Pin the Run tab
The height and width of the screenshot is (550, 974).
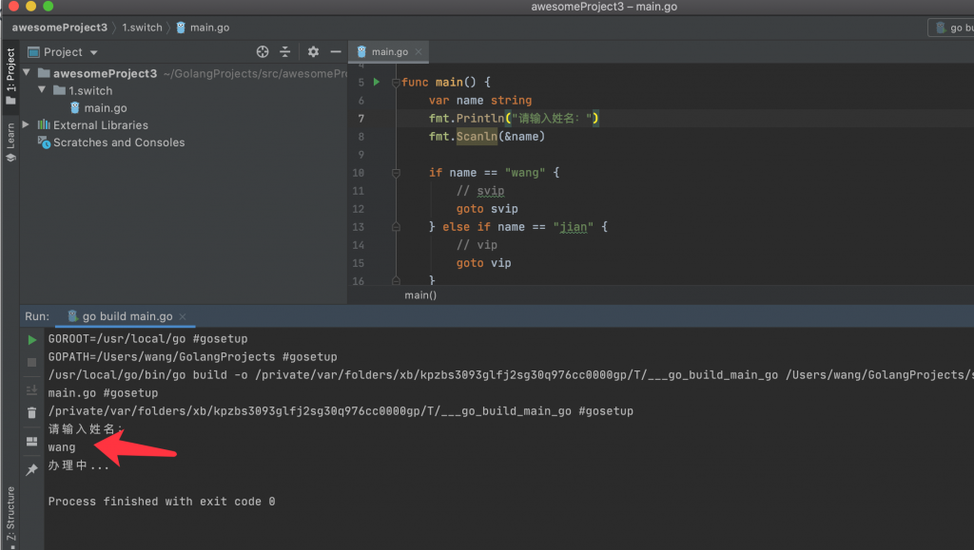coord(31,469)
